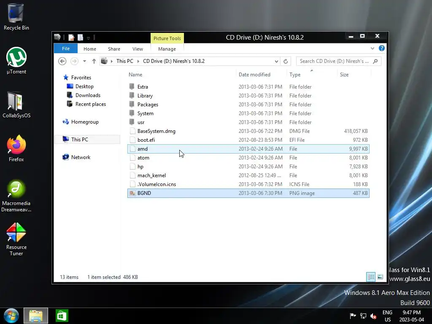The width and height of the screenshot is (432, 324).
Task: Switch to Details view layout button
Action: [371, 277]
